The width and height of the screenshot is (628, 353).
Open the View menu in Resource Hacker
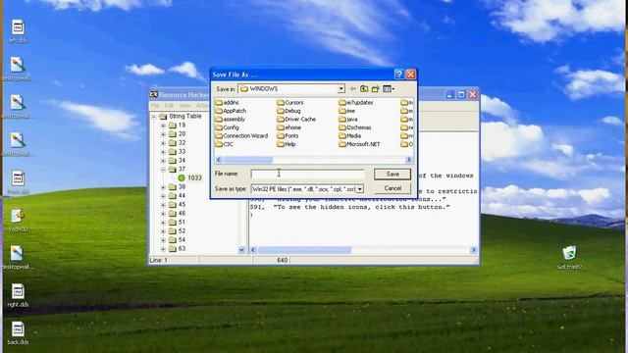pyautogui.click(x=184, y=105)
